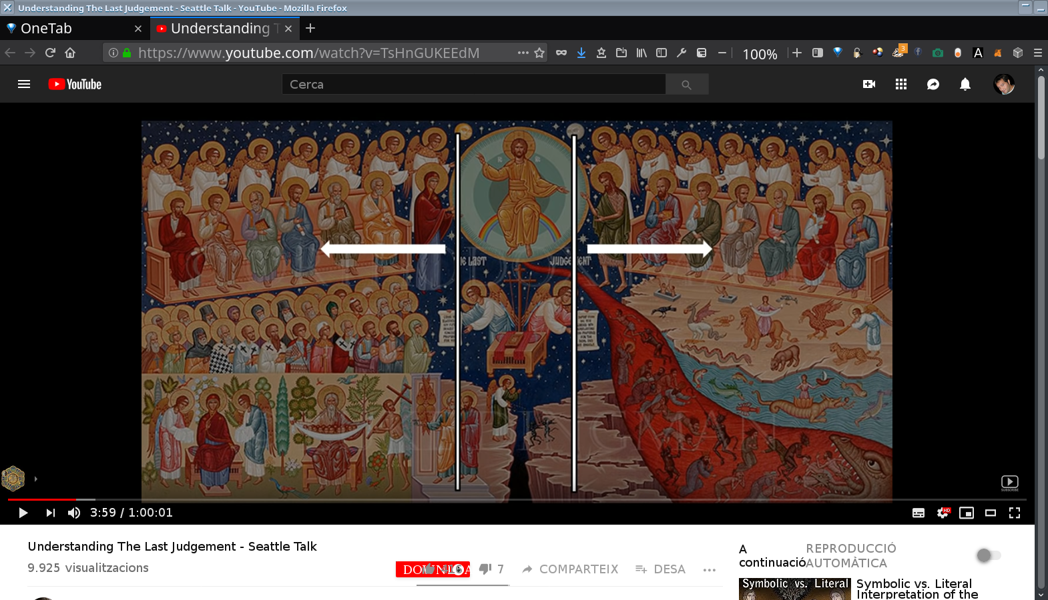Open the Firefox hamburger menu
The image size is (1048, 600).
click(x=1038, y=53)
